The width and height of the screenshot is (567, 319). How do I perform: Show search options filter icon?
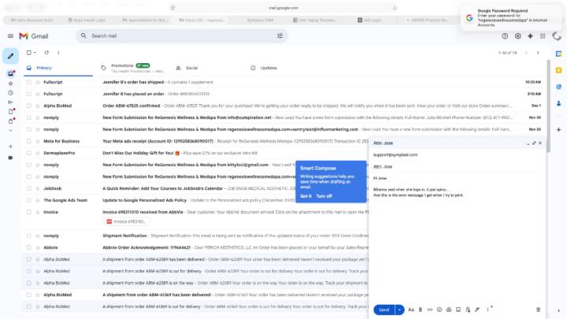pyautogui.click(x=280, y=35)
